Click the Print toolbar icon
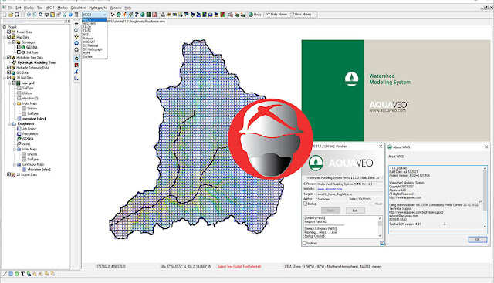Viewport: 494px width, 283px height. [x=22, y=15]
